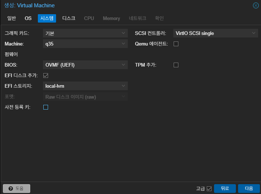Open the Machine q35 dropdown
261x194 pixels.
click(85, 44)
